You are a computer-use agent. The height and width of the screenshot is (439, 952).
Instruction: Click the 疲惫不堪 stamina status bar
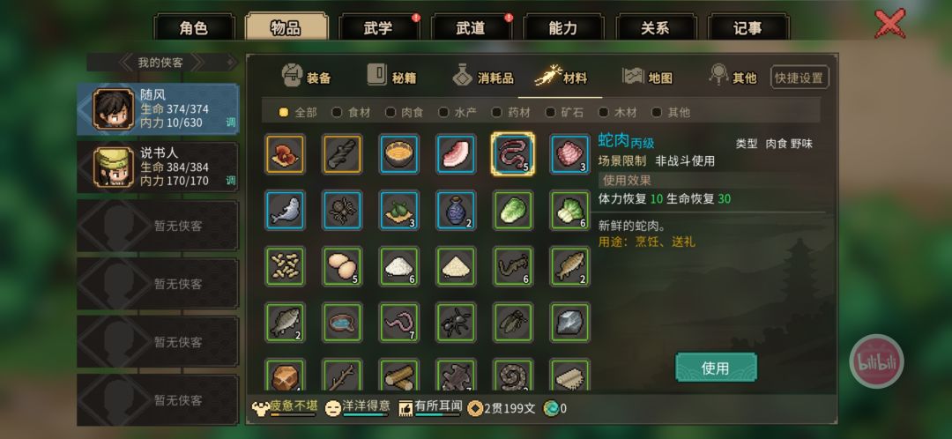pos(284,408)
